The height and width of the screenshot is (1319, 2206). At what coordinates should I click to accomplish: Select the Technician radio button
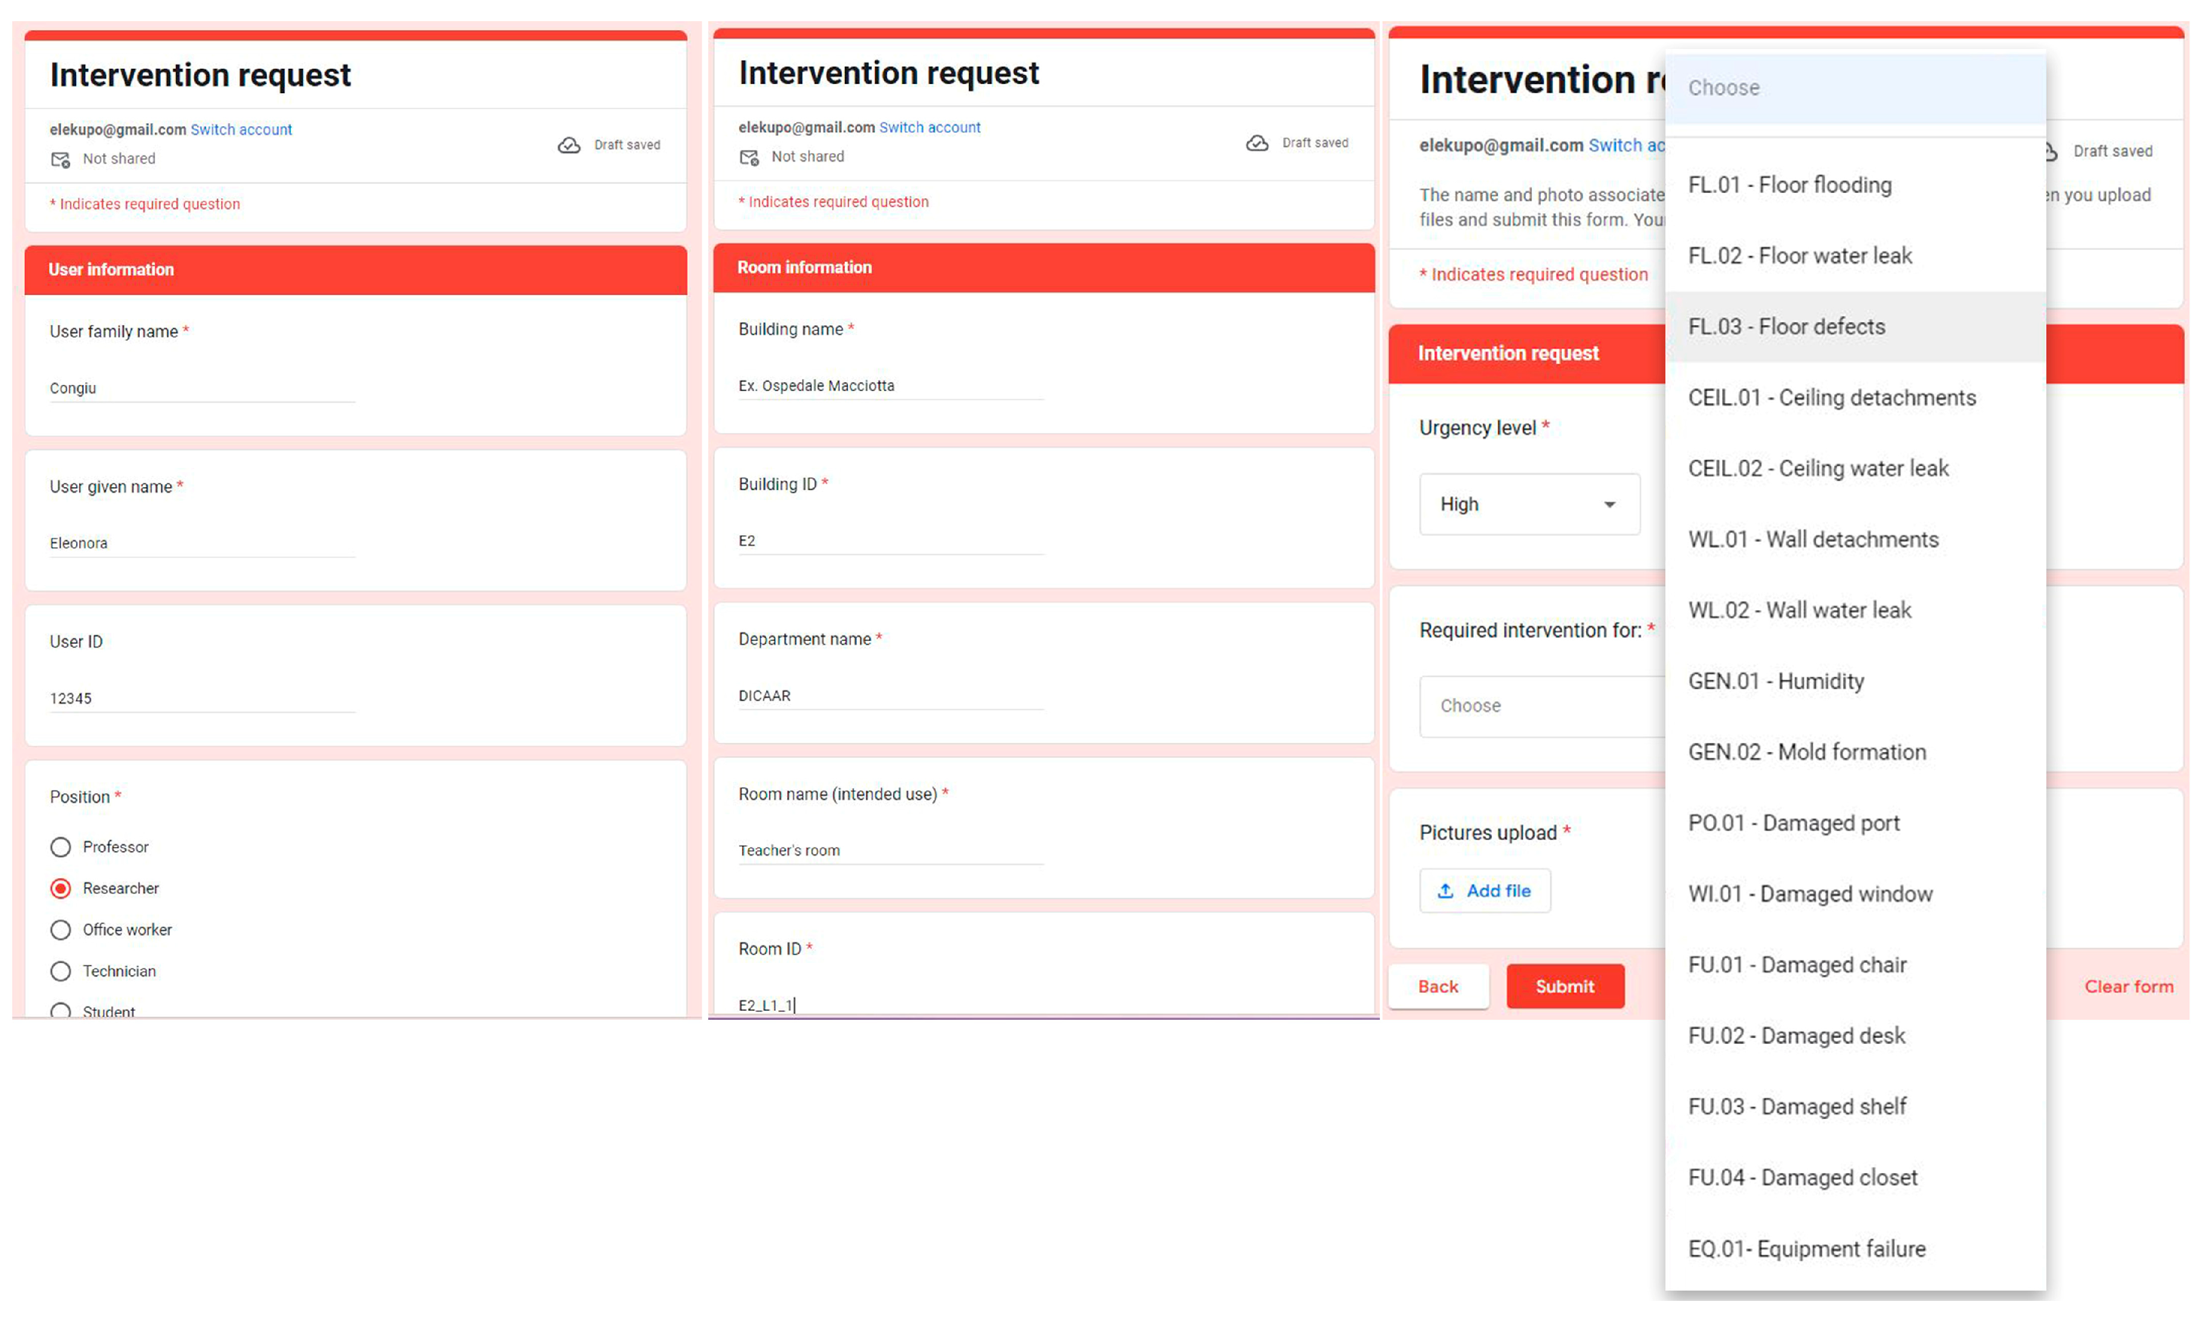click(60, 971)
